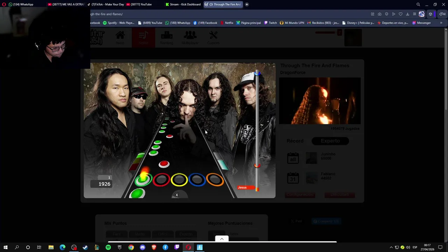Open a new browser tab
448x252 pixels.
click(x=247, y=4)
